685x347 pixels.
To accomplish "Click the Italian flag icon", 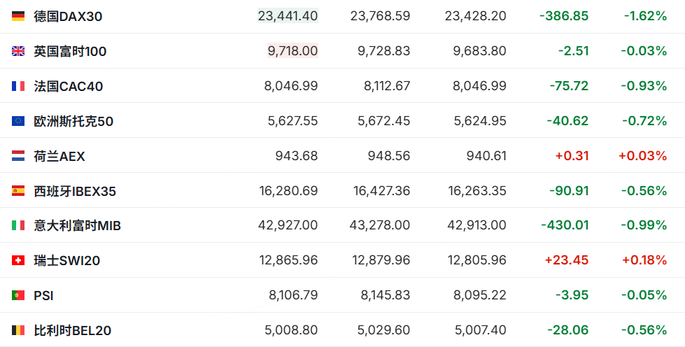I will (18, 226).
